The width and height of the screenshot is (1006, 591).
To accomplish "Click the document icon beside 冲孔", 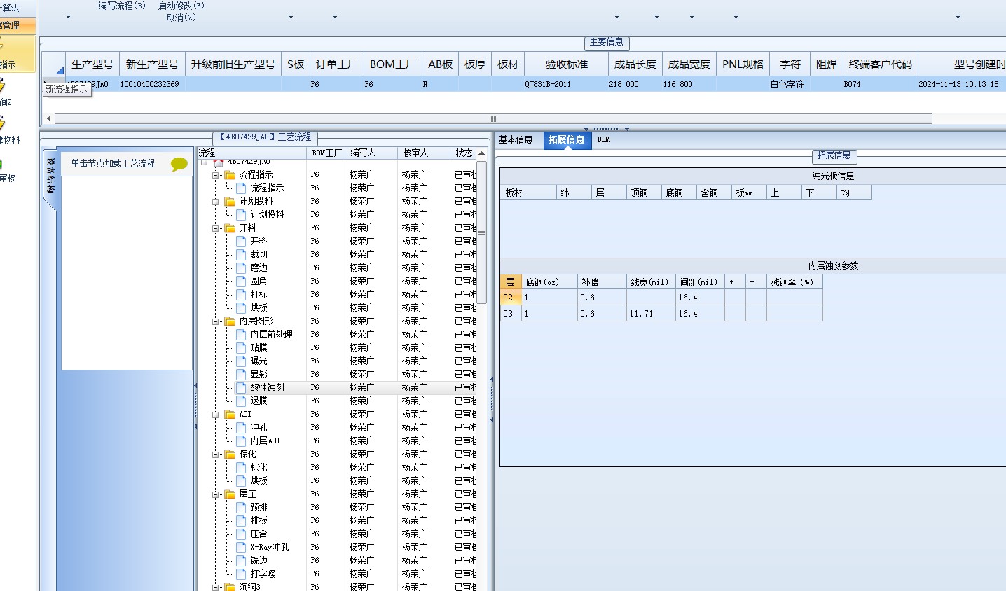I will click(x=241, y=428).
